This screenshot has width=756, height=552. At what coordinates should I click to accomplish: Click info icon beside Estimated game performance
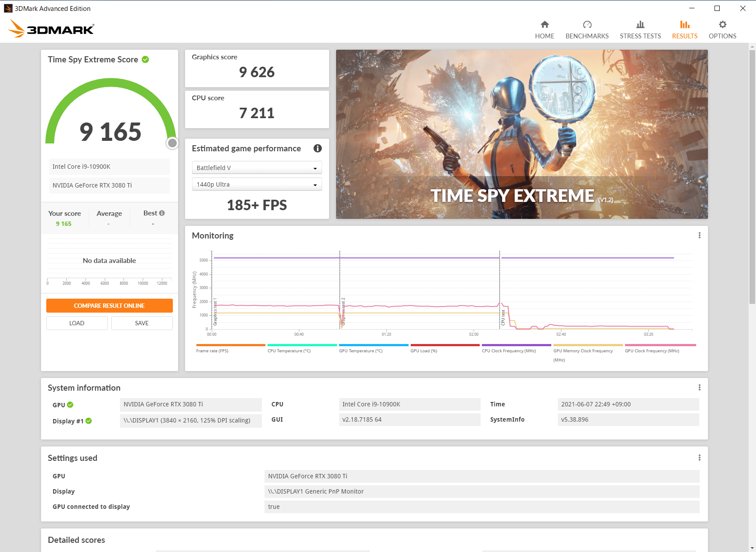[318, 148]
